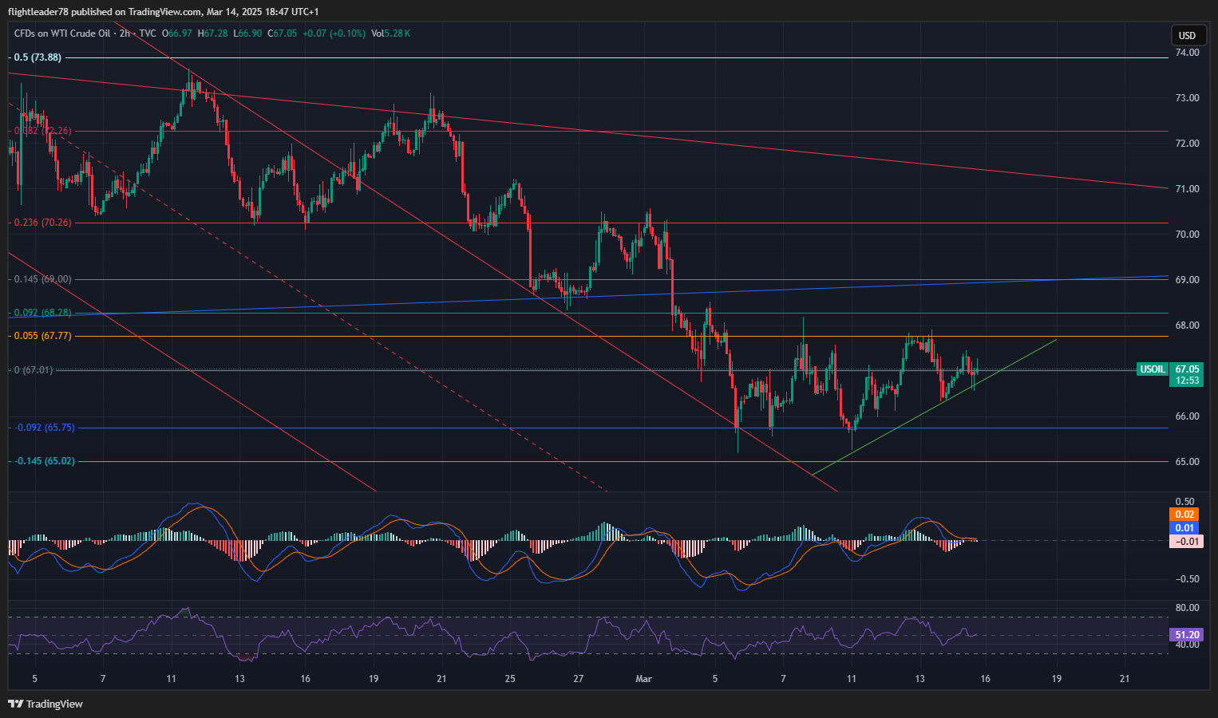Select the 0.5 (73.88) Fibonacci label
1218x718 pixels.
pos(38,57)
